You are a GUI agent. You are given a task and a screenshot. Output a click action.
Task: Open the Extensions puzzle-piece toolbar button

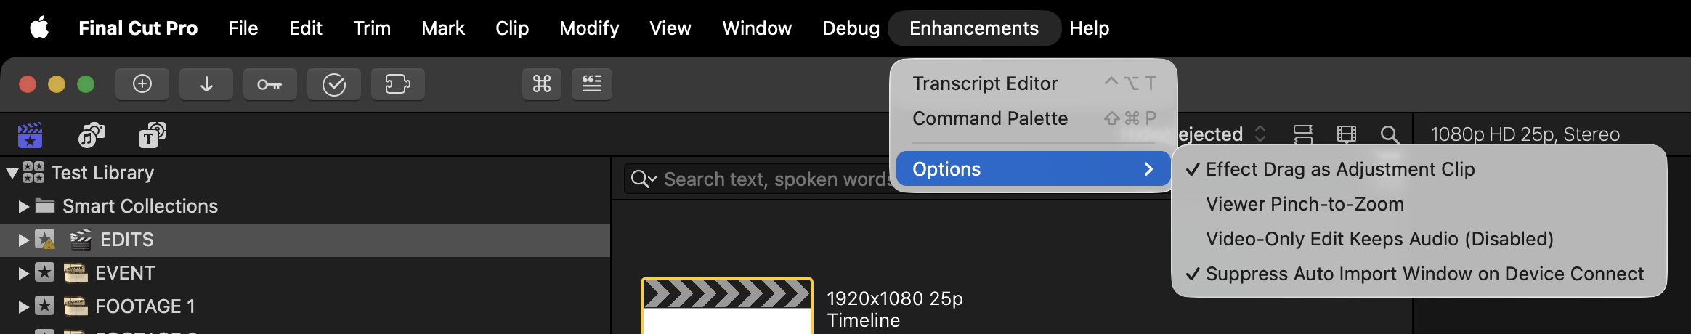click(x=397, y=84)
